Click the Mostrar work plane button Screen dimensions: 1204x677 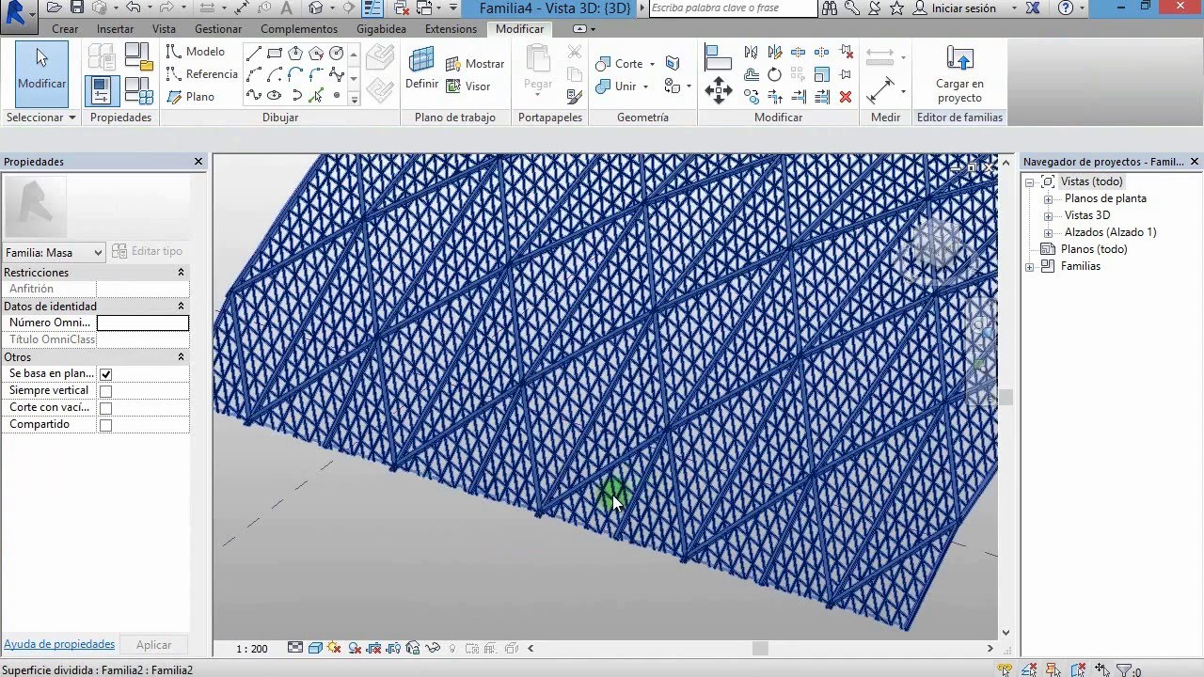[x=474, y=64]
